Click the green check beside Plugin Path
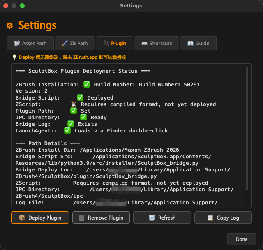Screen dimensions: 263x250 tap(74, 111)
